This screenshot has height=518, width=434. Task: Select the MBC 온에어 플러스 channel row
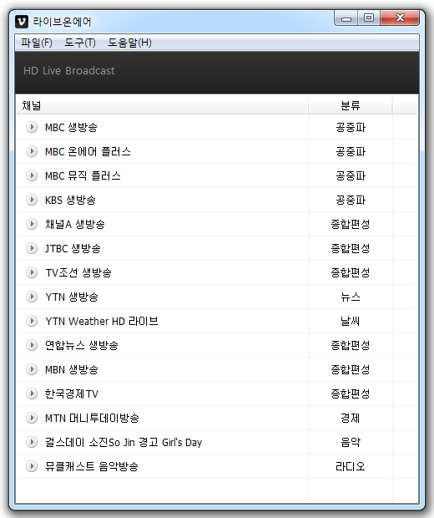(x=217, y=151)
